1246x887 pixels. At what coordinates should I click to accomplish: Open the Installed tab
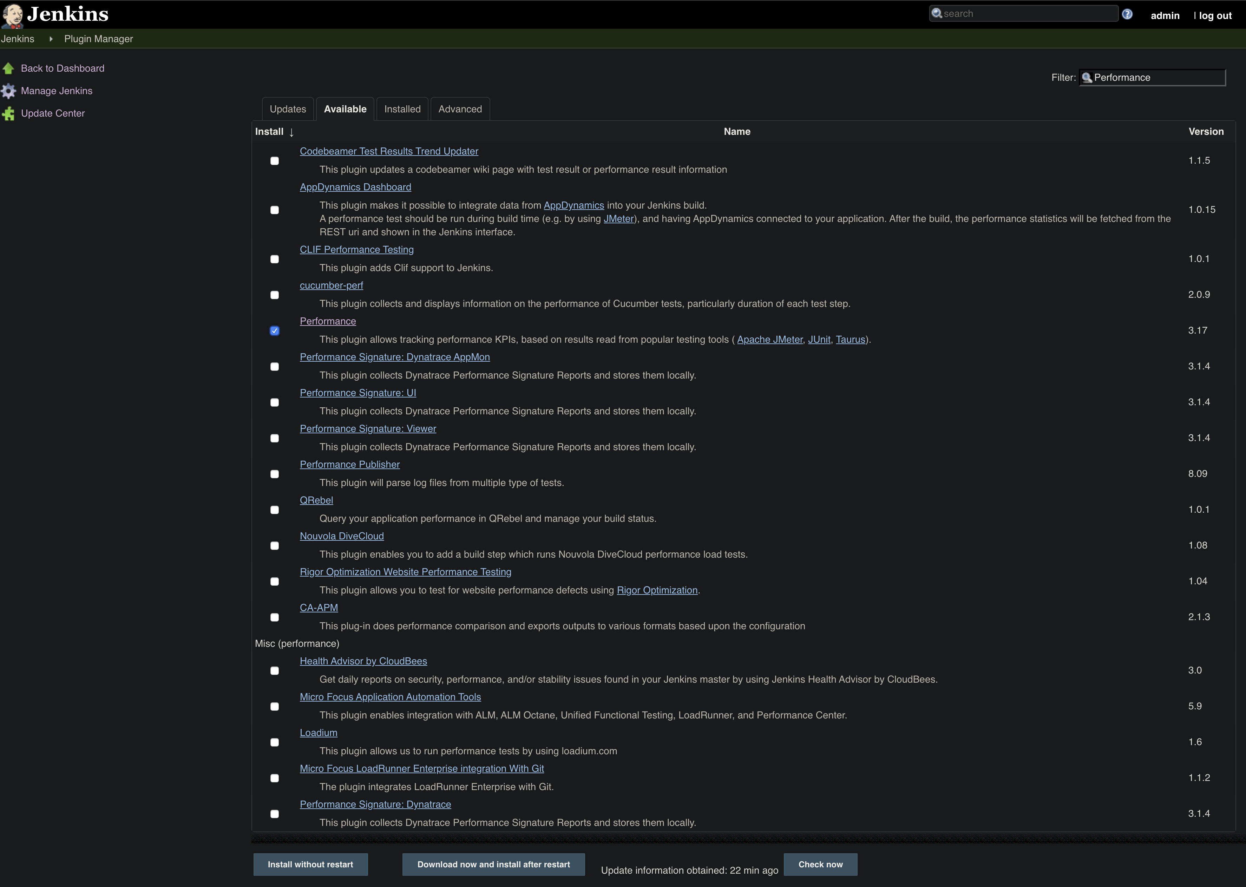(402, 109)
